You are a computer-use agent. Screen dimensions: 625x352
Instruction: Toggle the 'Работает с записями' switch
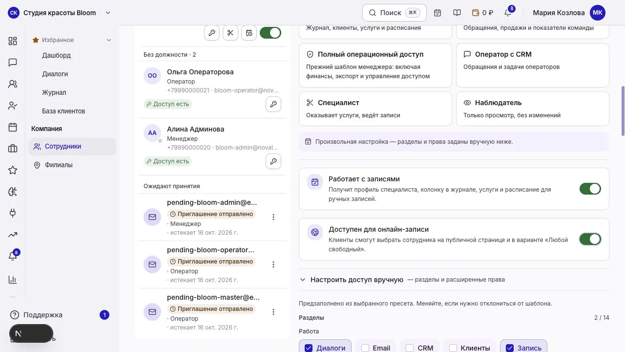coord(590,189)
